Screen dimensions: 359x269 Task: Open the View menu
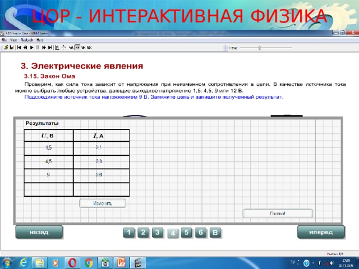click(x=13, y=40)
